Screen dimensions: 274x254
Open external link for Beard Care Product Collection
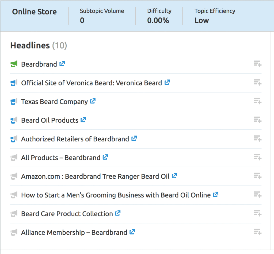click(x=118, y=214)
